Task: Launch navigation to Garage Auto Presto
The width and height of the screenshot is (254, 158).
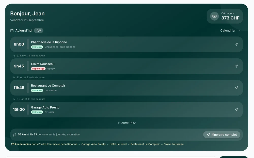Action: click(236, 109)
